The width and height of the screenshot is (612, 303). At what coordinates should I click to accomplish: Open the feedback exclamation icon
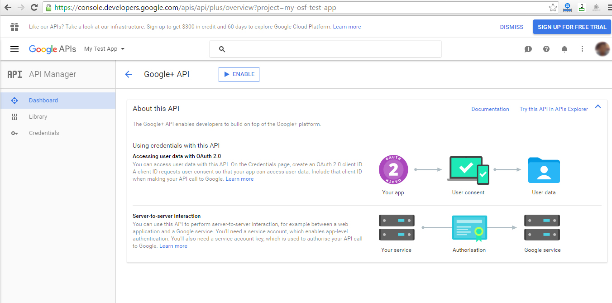(x=528, y=49)
